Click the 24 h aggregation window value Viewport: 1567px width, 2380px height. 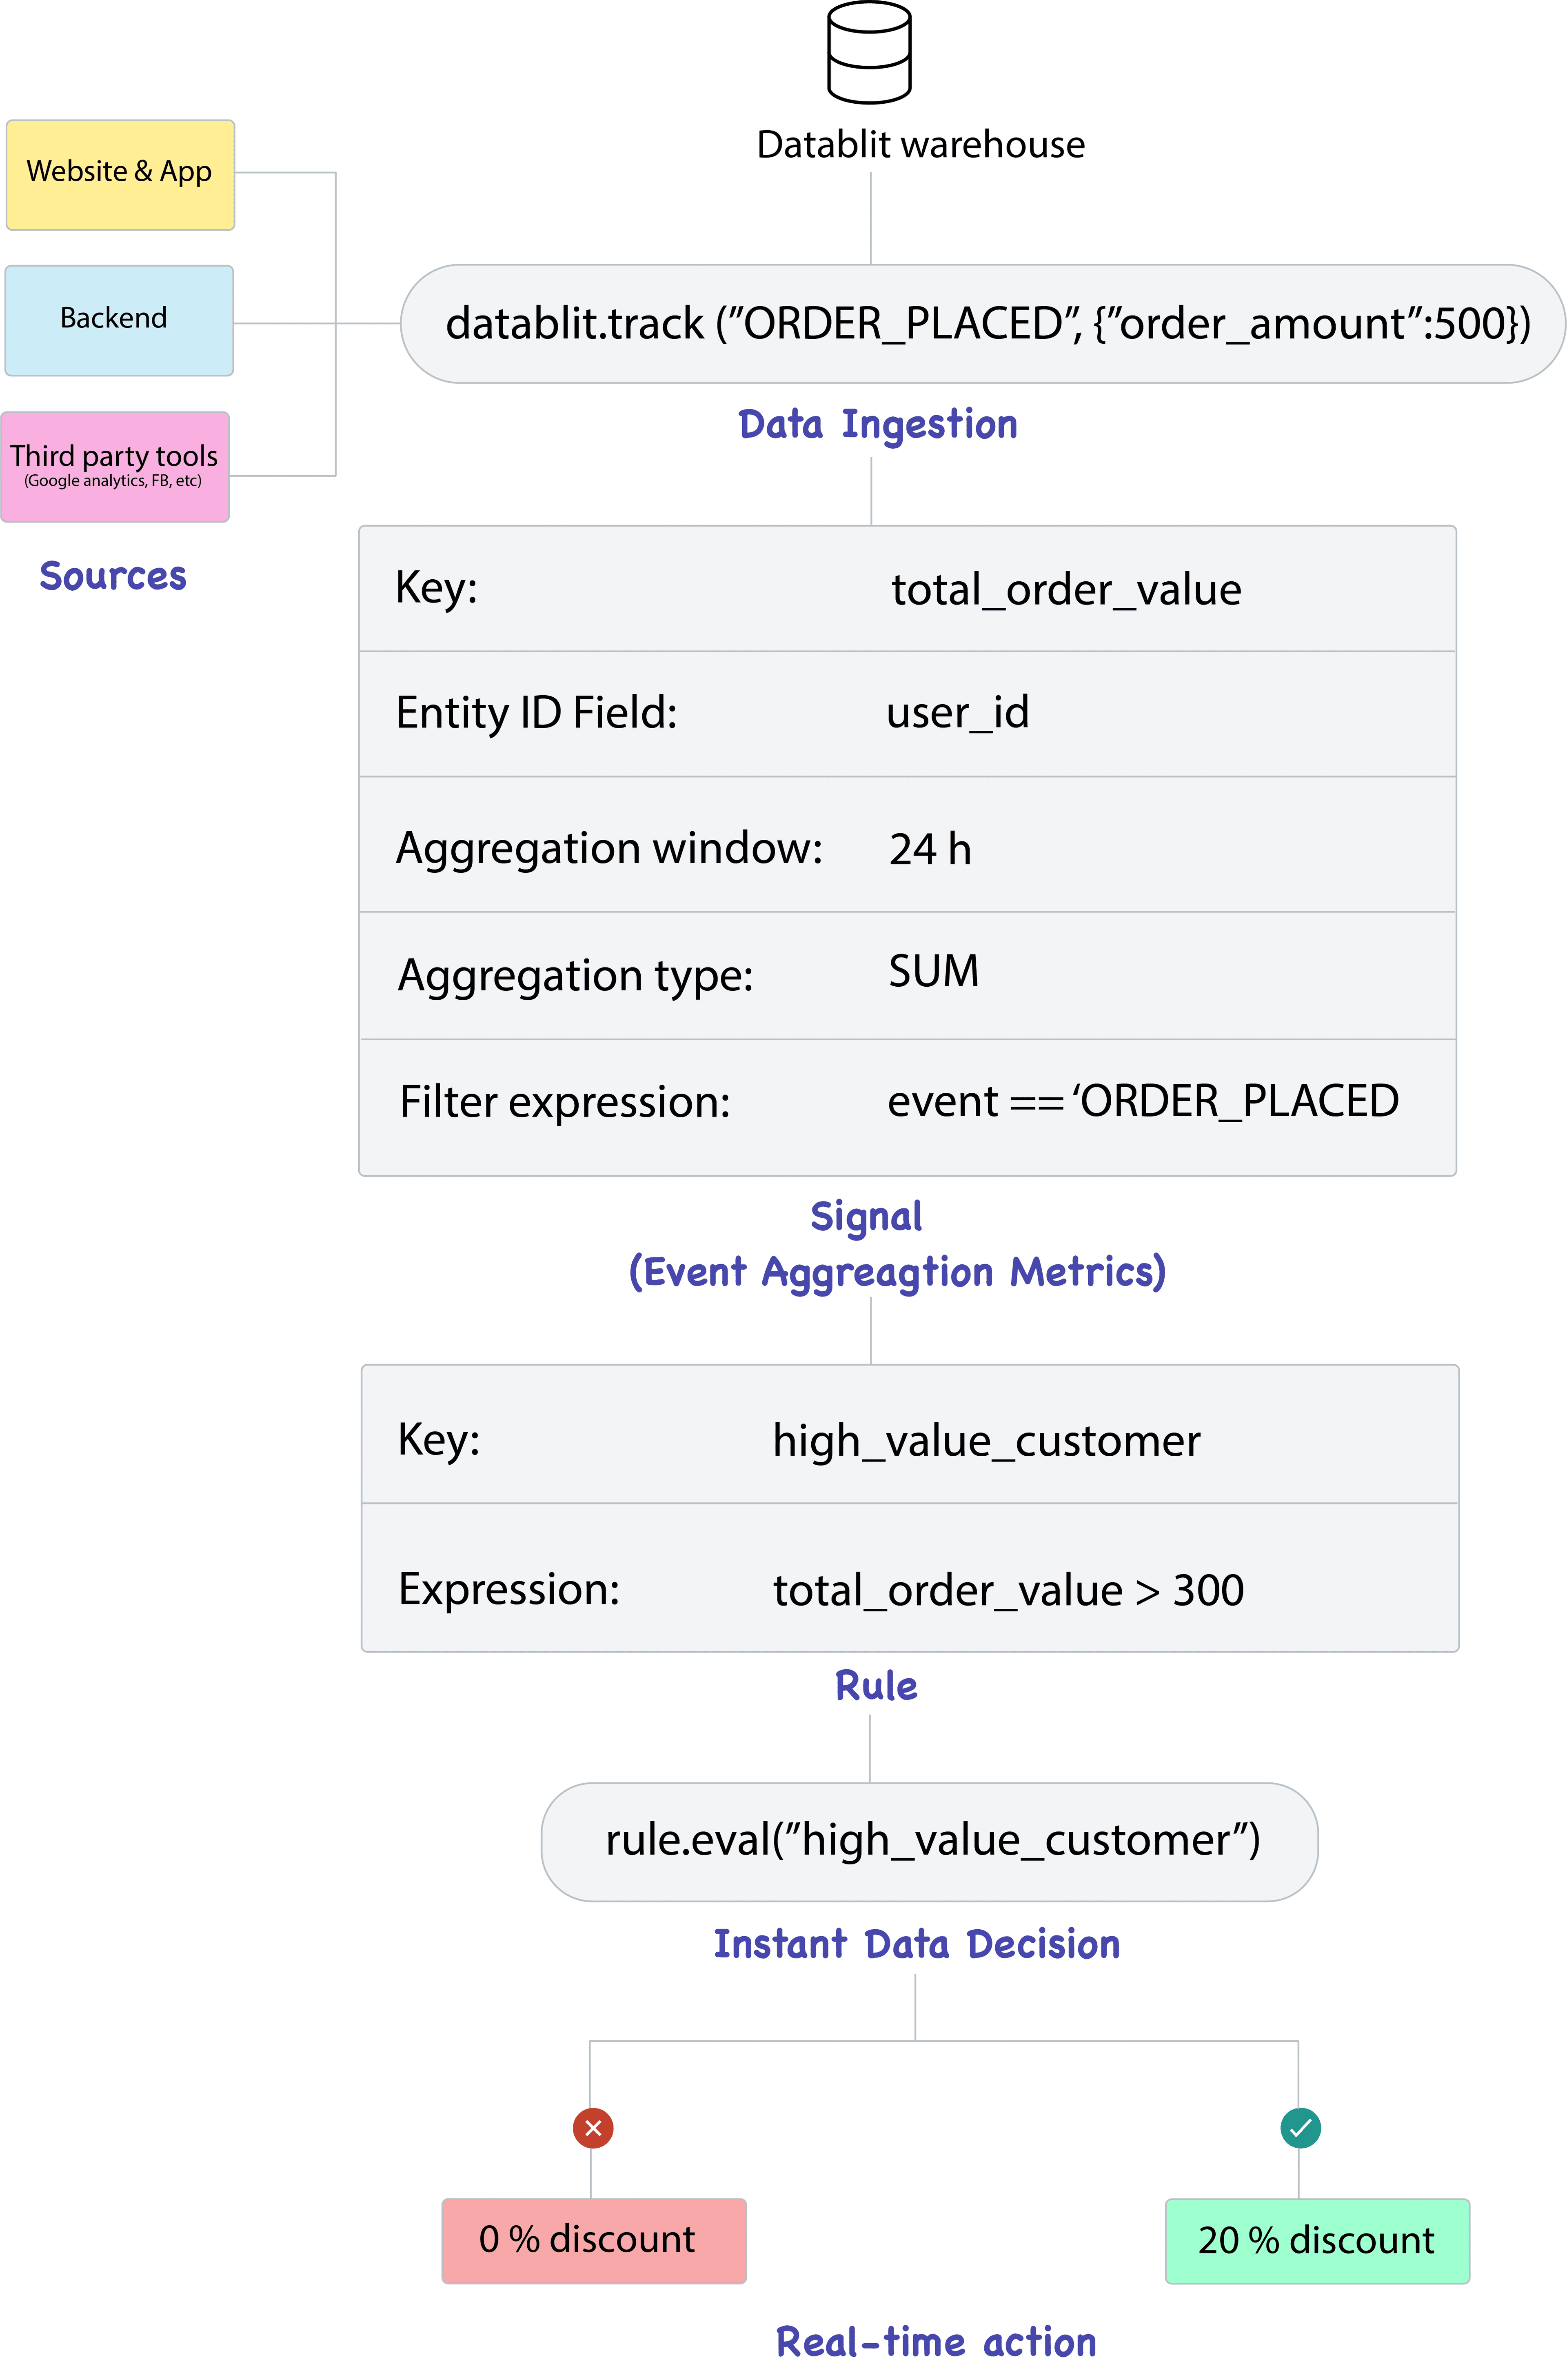pyautogui.click(x=930, y=849)
